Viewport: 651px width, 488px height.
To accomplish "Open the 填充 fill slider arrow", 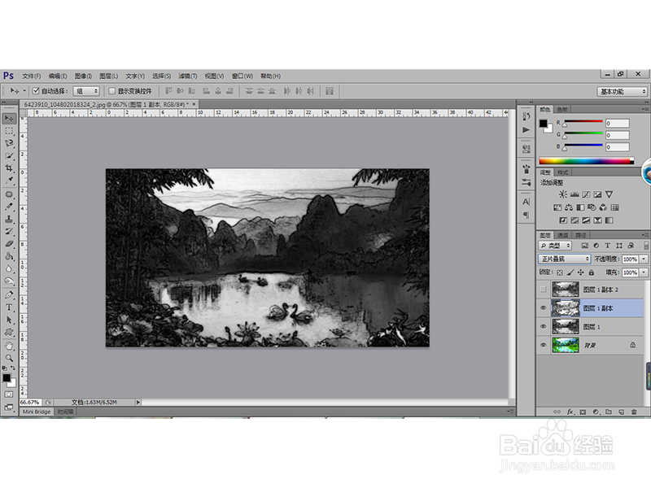I will pyautogui.click(x=644, y=272).
